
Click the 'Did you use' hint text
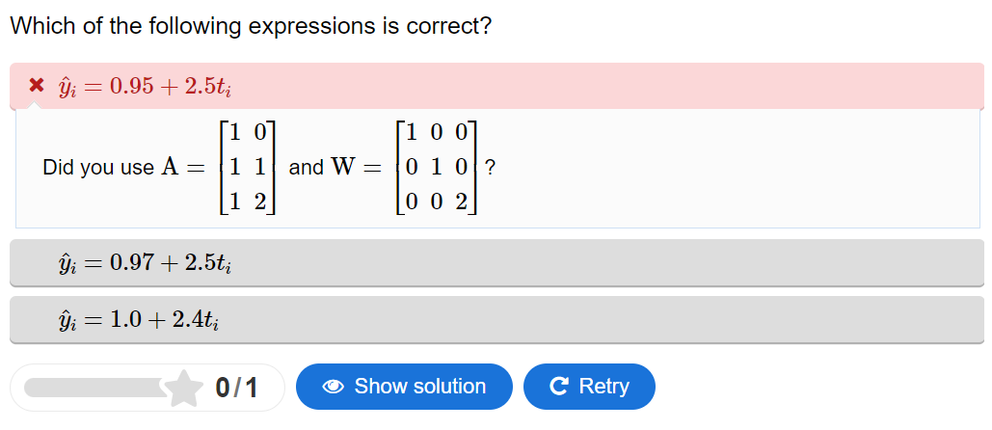tap(97, 168)
